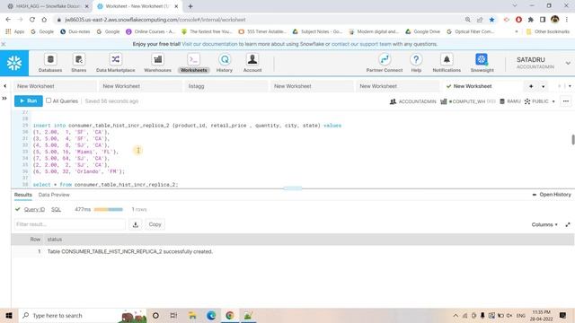Go to browser home page
Viewport: 575px width, 323px height.
(44, 20)
